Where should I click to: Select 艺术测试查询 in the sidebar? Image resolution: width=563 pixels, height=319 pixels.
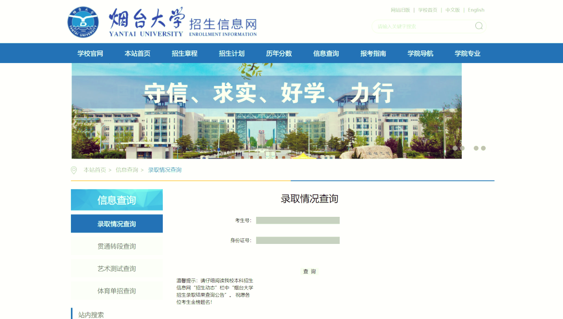116,269
